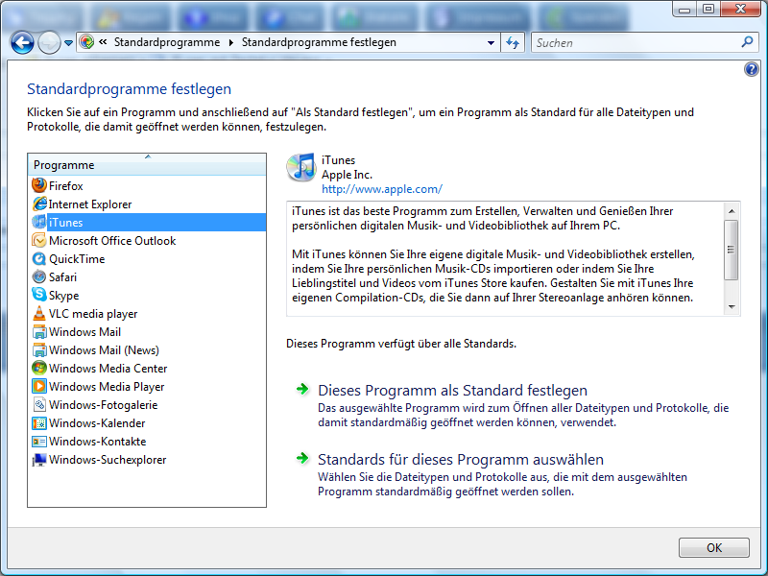Select Windows-Kontakte entry
Screen dimensions: 768x576
tap(147, 441)
